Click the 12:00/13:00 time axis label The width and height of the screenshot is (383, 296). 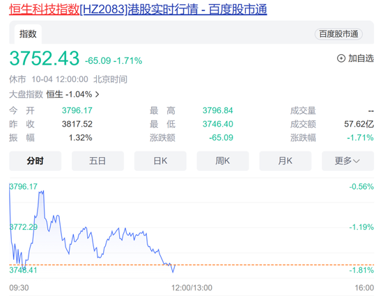[x=191, y=288]
